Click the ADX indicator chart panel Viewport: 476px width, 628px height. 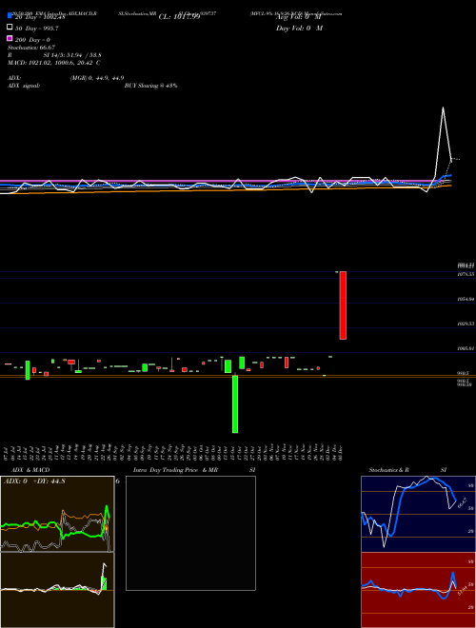[x=57, y=514]
